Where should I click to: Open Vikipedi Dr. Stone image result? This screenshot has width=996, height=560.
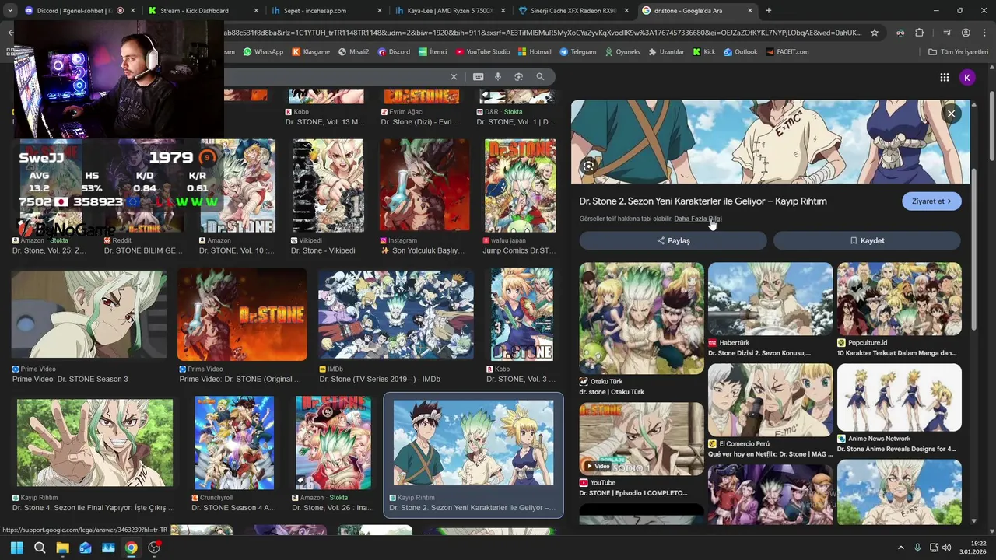pos(328,186)
